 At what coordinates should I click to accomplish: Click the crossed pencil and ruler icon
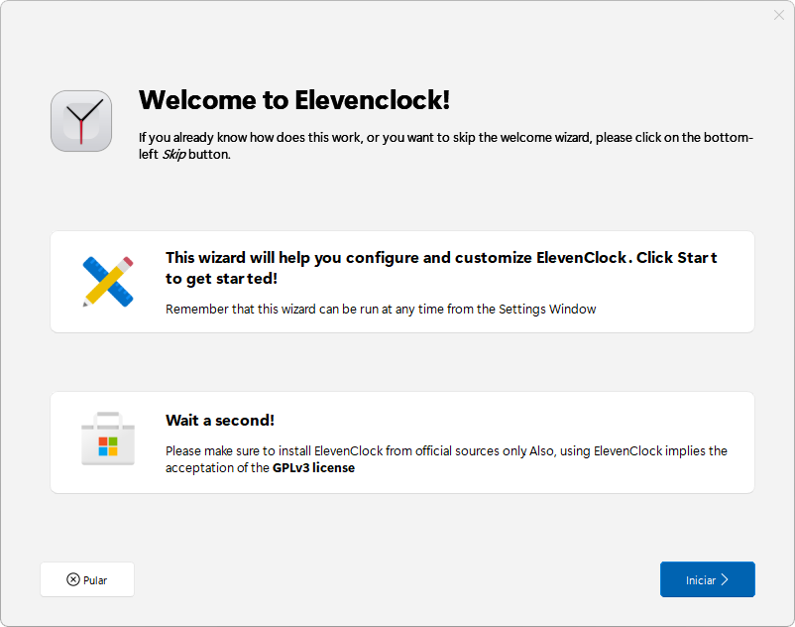(108, 282)
